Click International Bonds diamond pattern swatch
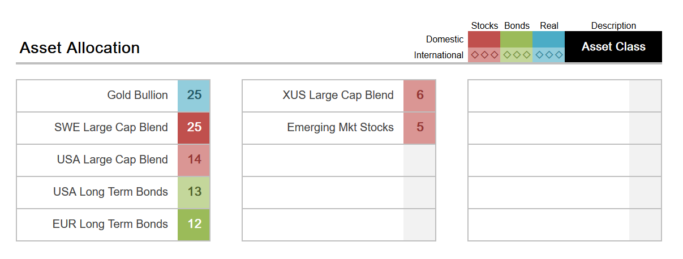Screen dimensions: 683x259 click(x=517, y=55)
